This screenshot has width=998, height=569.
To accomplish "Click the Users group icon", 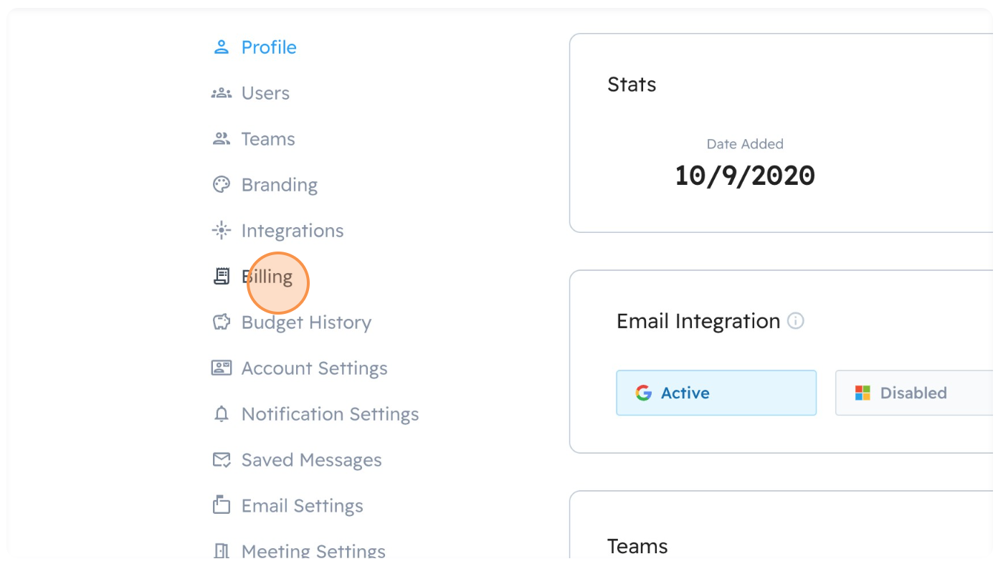I will click(x=222, y=93).
